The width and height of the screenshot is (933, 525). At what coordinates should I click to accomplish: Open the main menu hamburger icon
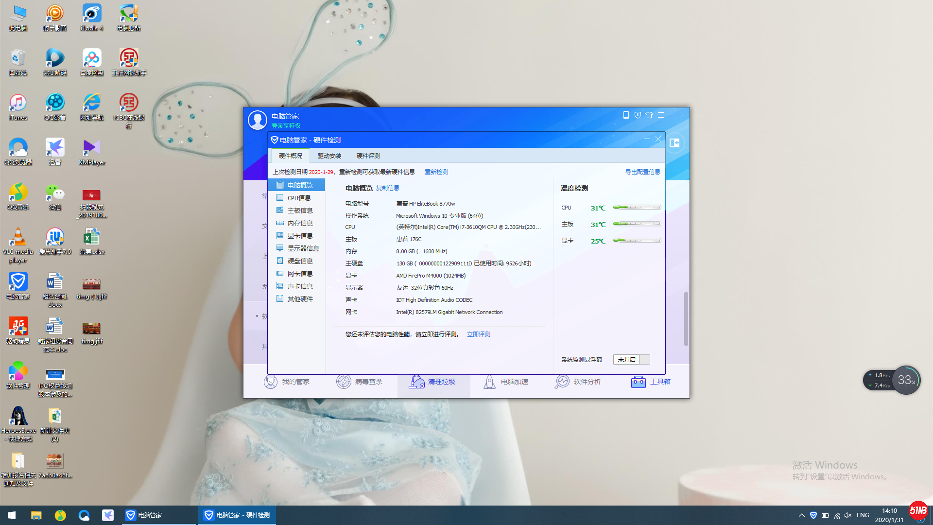[x=661, y=115]
